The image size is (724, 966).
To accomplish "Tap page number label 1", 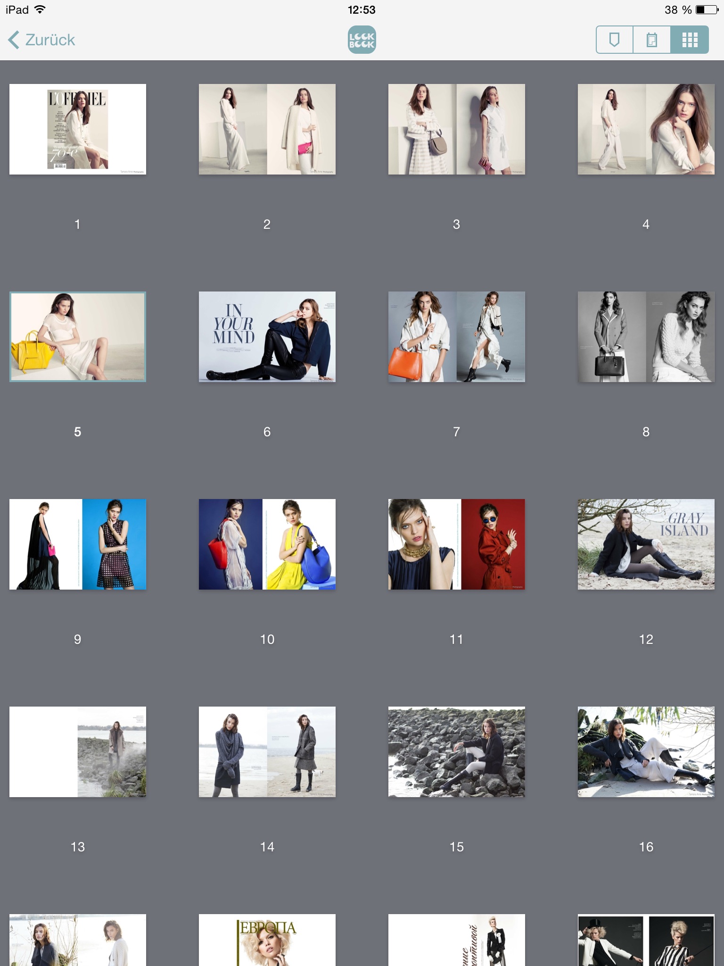I will point(78,225).
